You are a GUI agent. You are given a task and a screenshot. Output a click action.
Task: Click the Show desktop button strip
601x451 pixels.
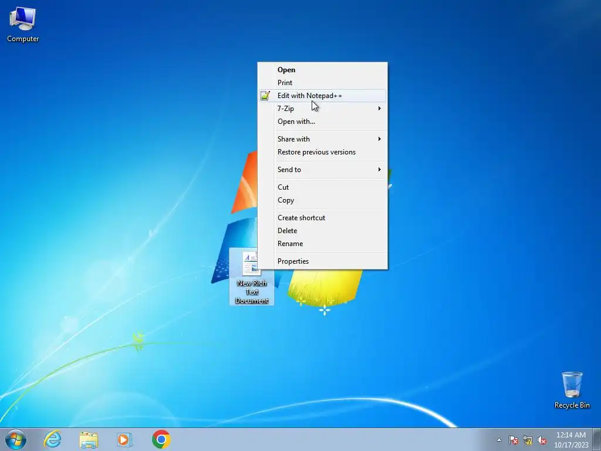click(597, 439)
